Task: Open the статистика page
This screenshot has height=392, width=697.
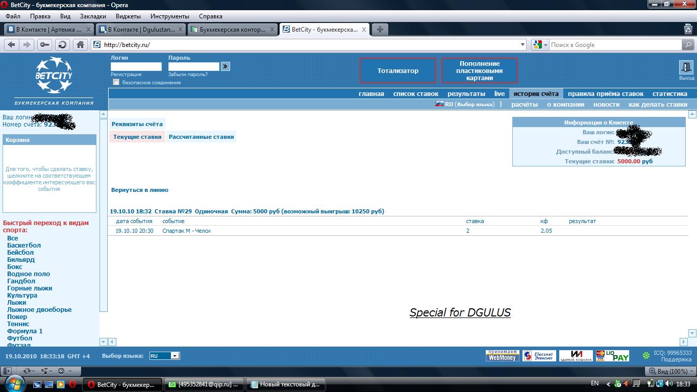Action: click(x=669, y=93)
